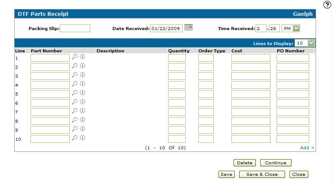
Task: Show part info for line 8
Action: (x=83, y=120)
